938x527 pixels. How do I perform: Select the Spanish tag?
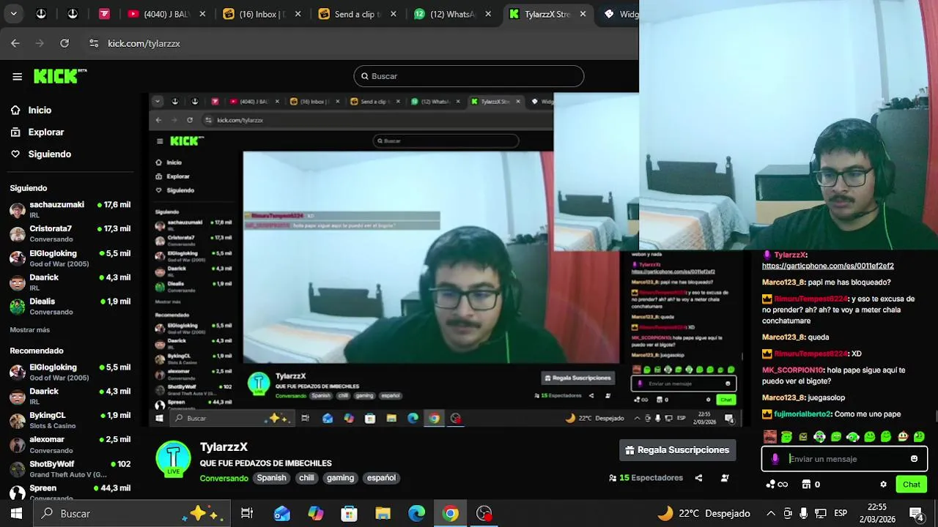(x=271, y=478)
